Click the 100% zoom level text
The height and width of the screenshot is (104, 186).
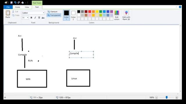(152, 98)
